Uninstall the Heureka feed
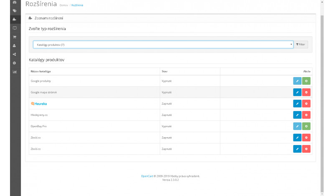334x196 pixels. pyautogui.click(x=306, y=104)
